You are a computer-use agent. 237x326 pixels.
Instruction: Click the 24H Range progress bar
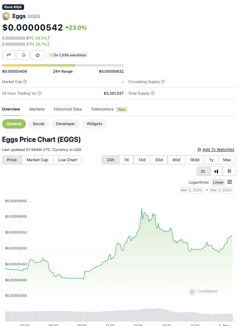(x=63, y=65)
